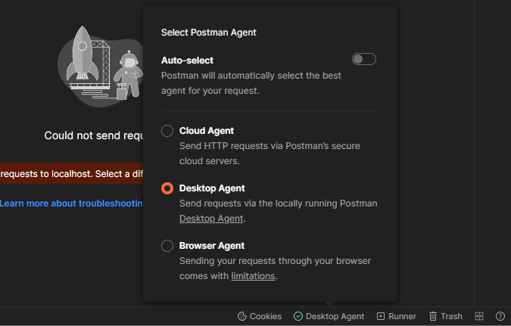Open the help question mark icon
The width and height of the screenshot is (511, 326).
(500, 316)
